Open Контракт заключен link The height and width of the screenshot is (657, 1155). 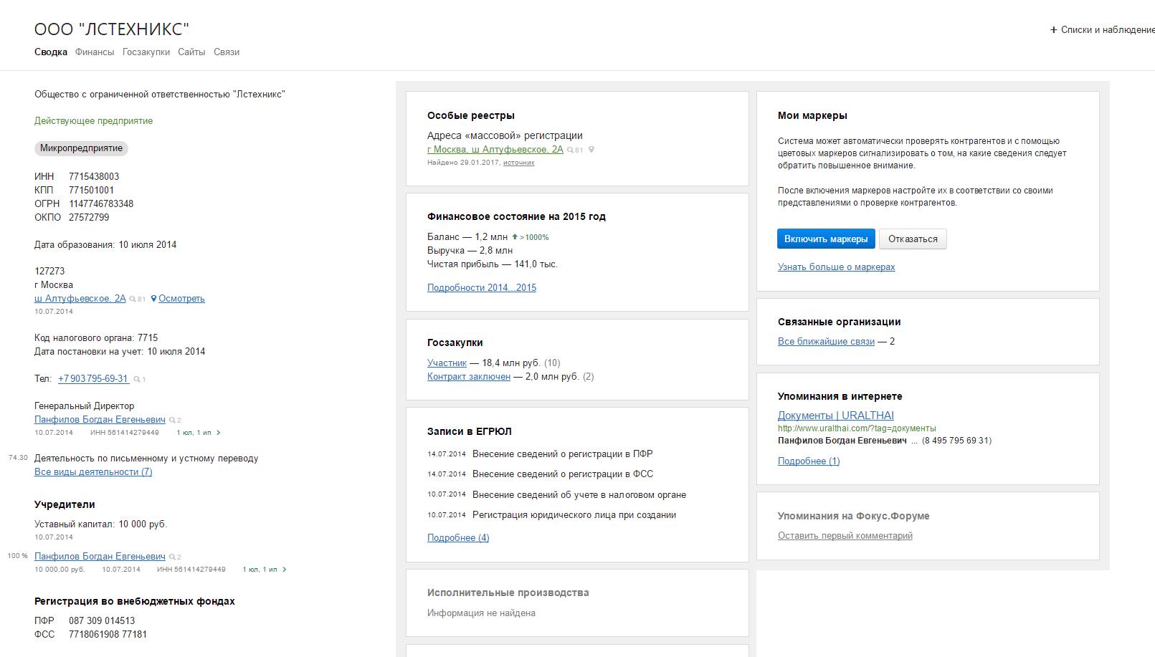click(469, 376)
